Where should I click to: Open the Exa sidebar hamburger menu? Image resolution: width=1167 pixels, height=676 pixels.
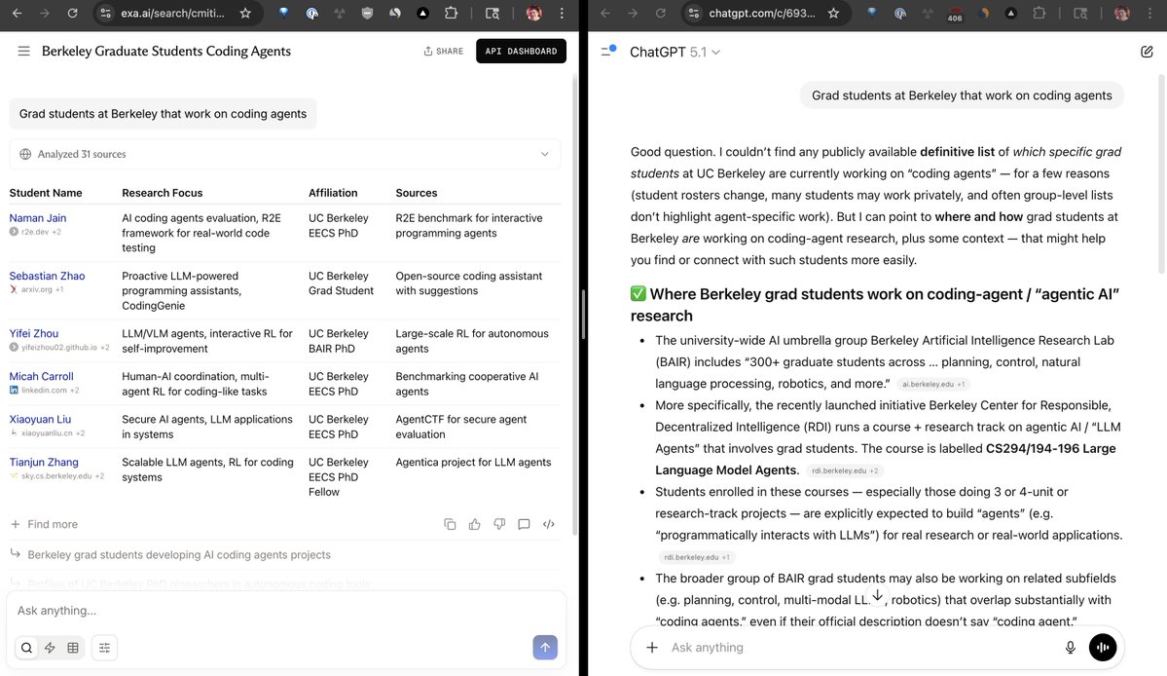[x=23, y=52]
